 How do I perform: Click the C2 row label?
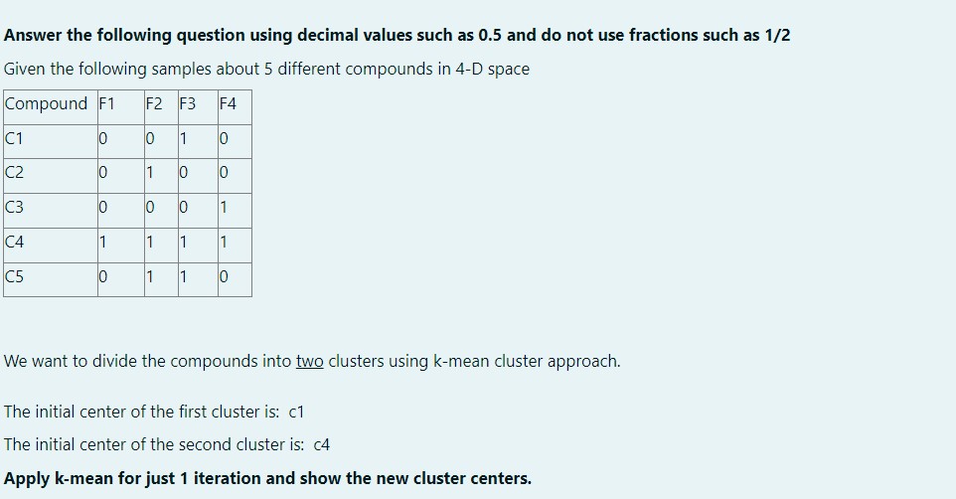click(x=51, y=176)
